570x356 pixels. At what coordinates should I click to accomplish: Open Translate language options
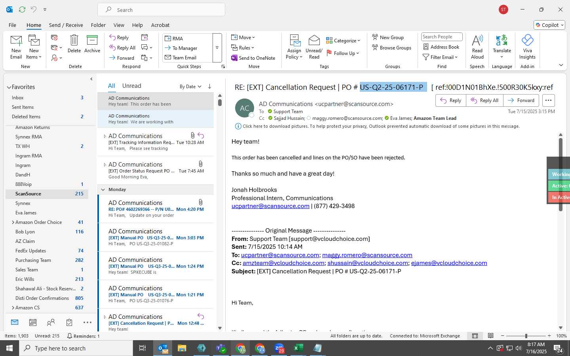point(502,47)
